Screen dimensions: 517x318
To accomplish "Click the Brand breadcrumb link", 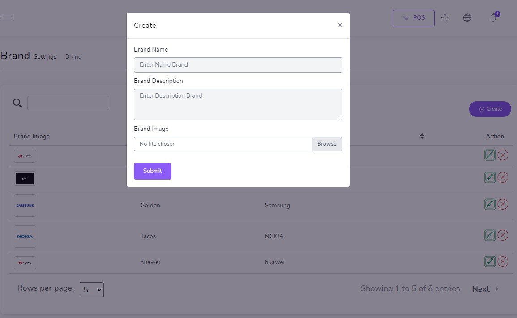I will point(73,56).
